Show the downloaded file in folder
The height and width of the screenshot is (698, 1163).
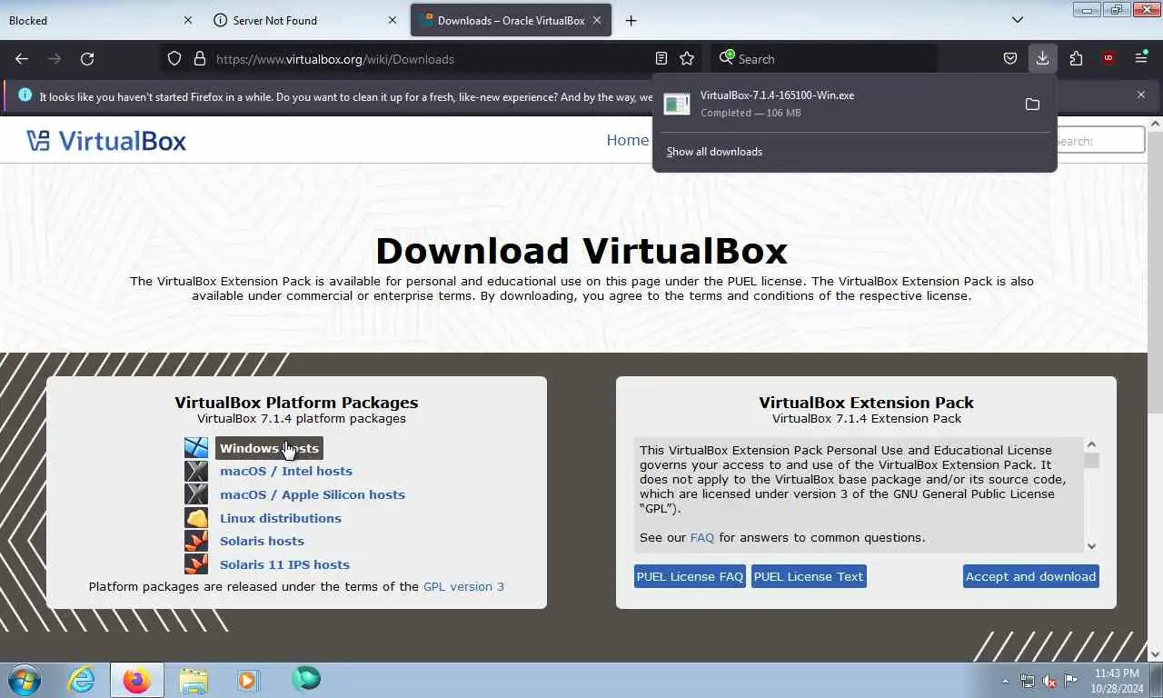(x=1032, y=104)
